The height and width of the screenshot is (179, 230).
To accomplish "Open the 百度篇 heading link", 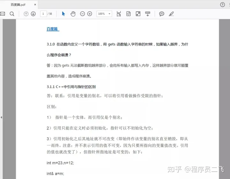I will point(53,29).
